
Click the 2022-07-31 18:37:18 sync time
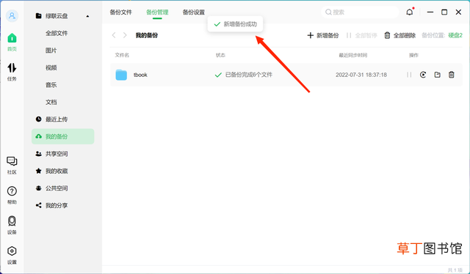(361, 75)
